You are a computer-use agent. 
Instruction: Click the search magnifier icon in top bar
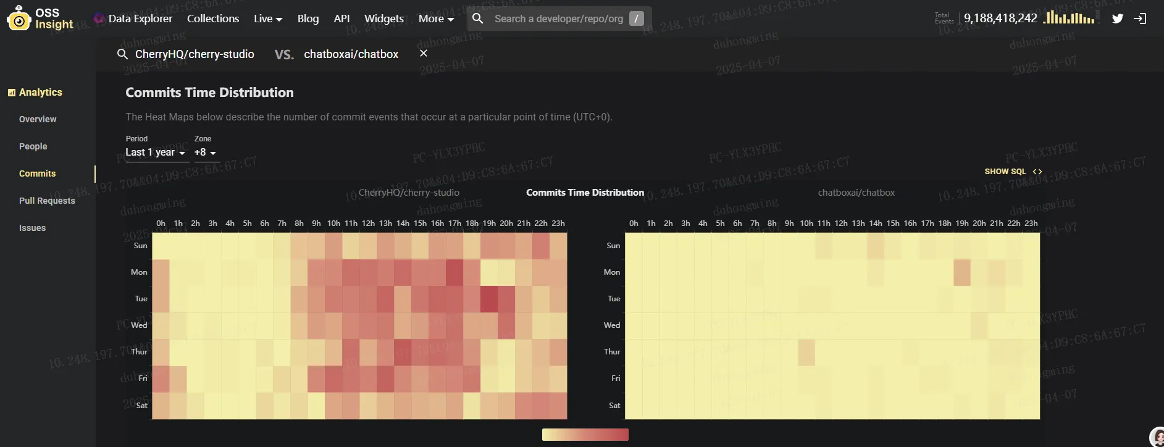477,19
